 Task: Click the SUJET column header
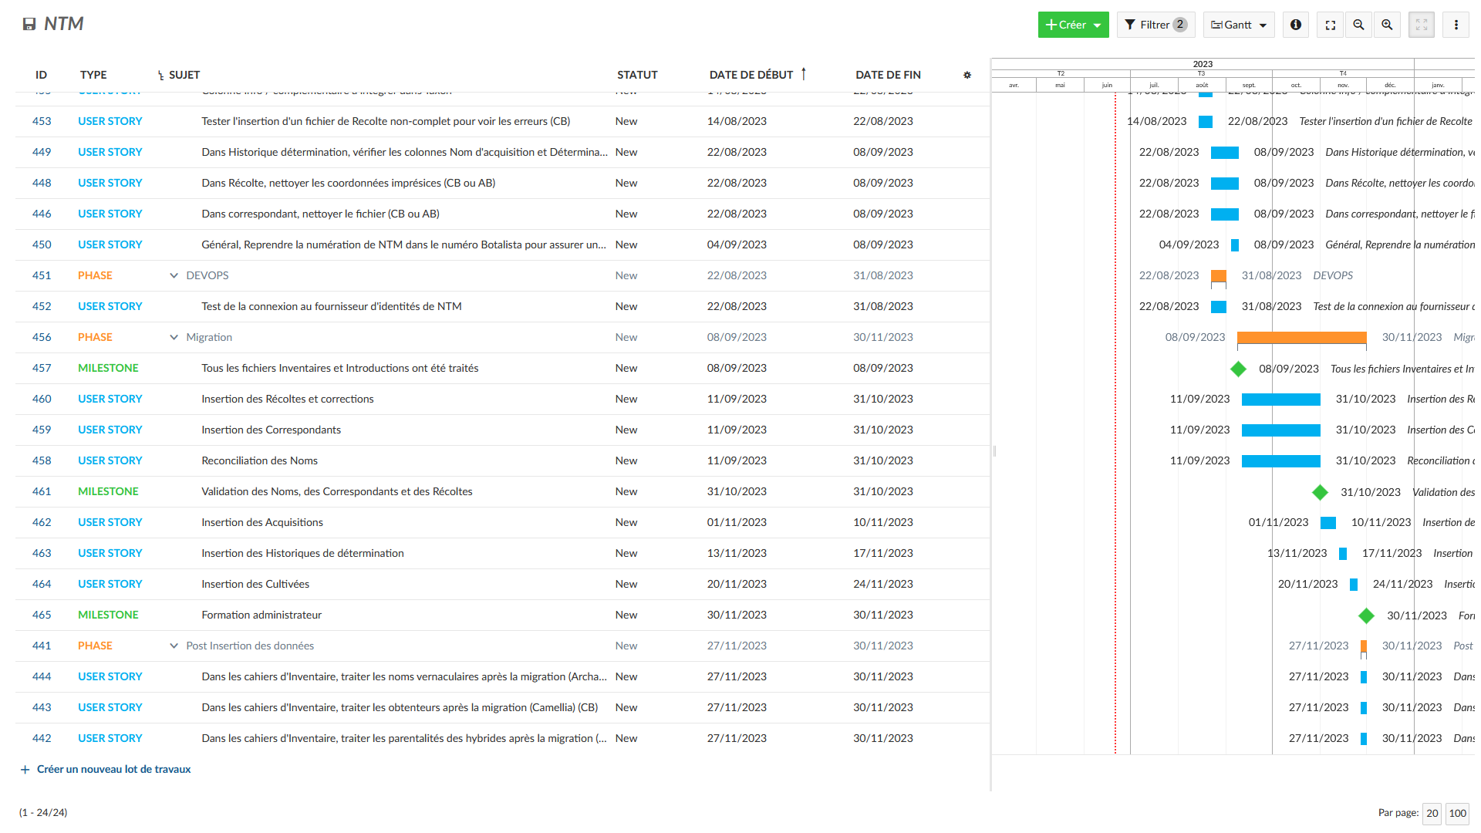tap(184, 75)
